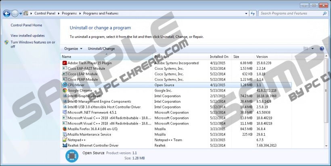Click the change view icon

click(x=306, y=49)
